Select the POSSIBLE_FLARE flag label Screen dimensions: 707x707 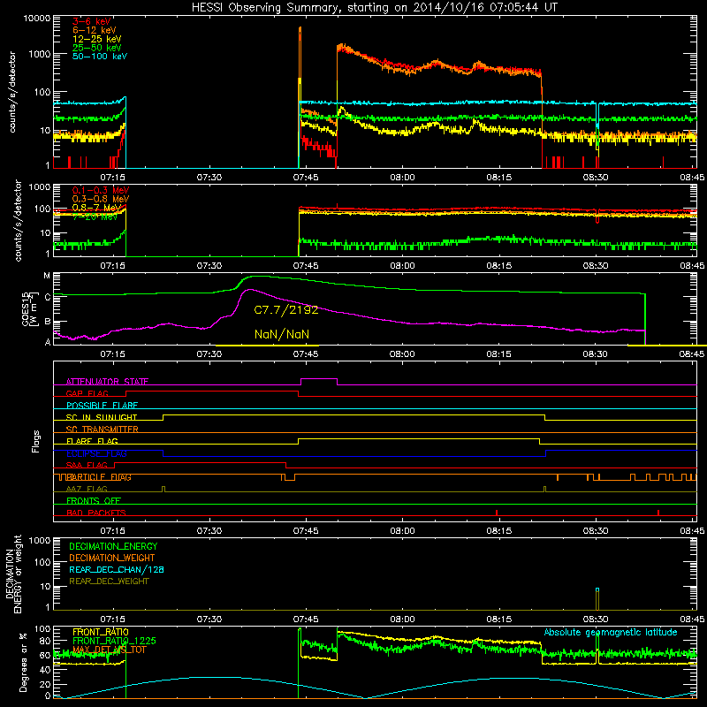(x=102, y=406)
